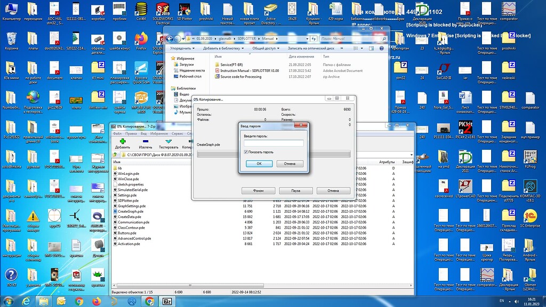Expand the Добавить в библиотеку dropdown

223,48
